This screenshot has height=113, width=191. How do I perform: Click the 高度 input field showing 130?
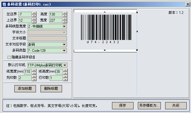coord(56,14)
